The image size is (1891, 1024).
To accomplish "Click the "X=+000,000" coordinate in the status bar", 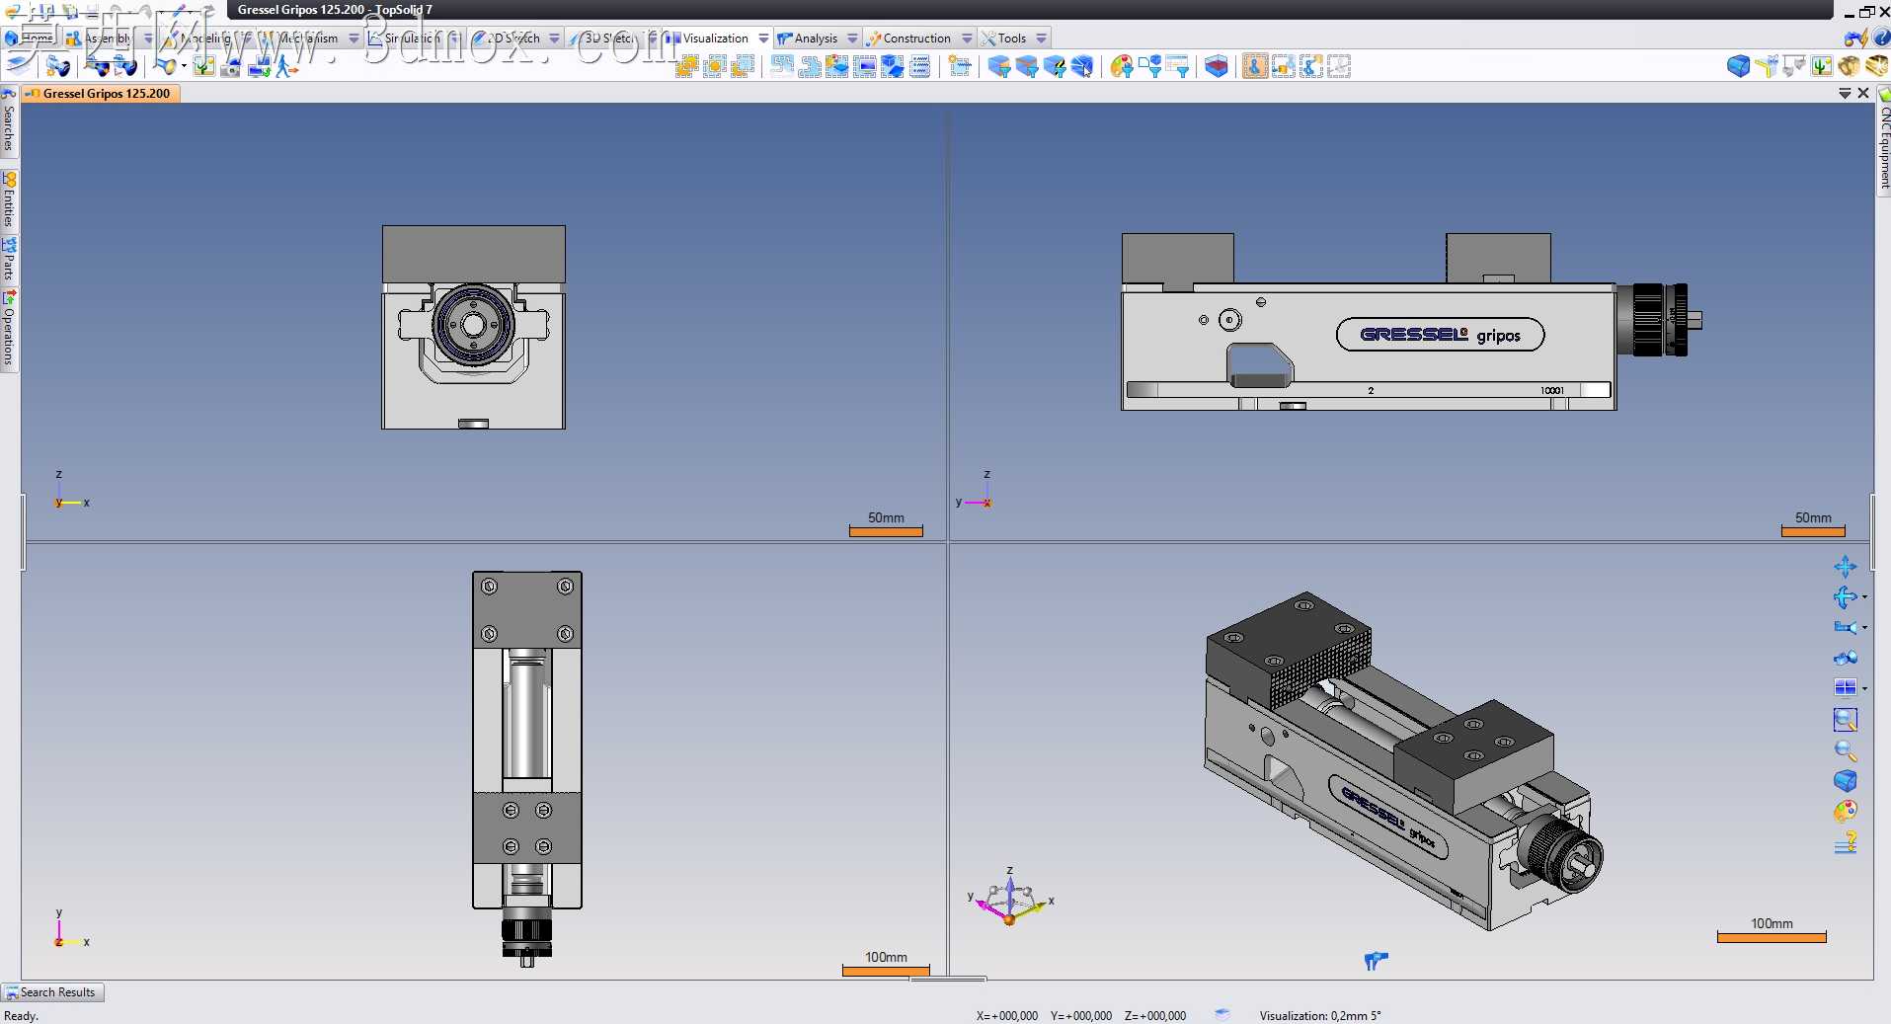I will 1007,1015.
